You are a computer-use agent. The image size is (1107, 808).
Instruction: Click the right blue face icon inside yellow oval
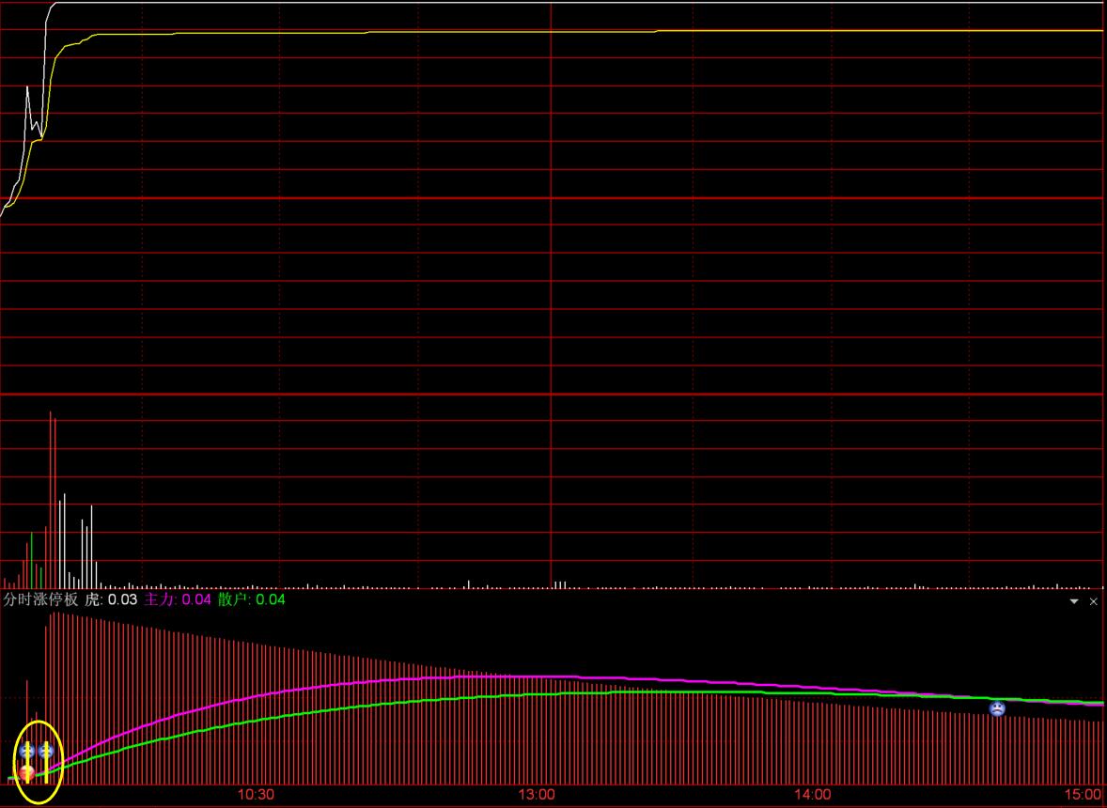point(45,751)
